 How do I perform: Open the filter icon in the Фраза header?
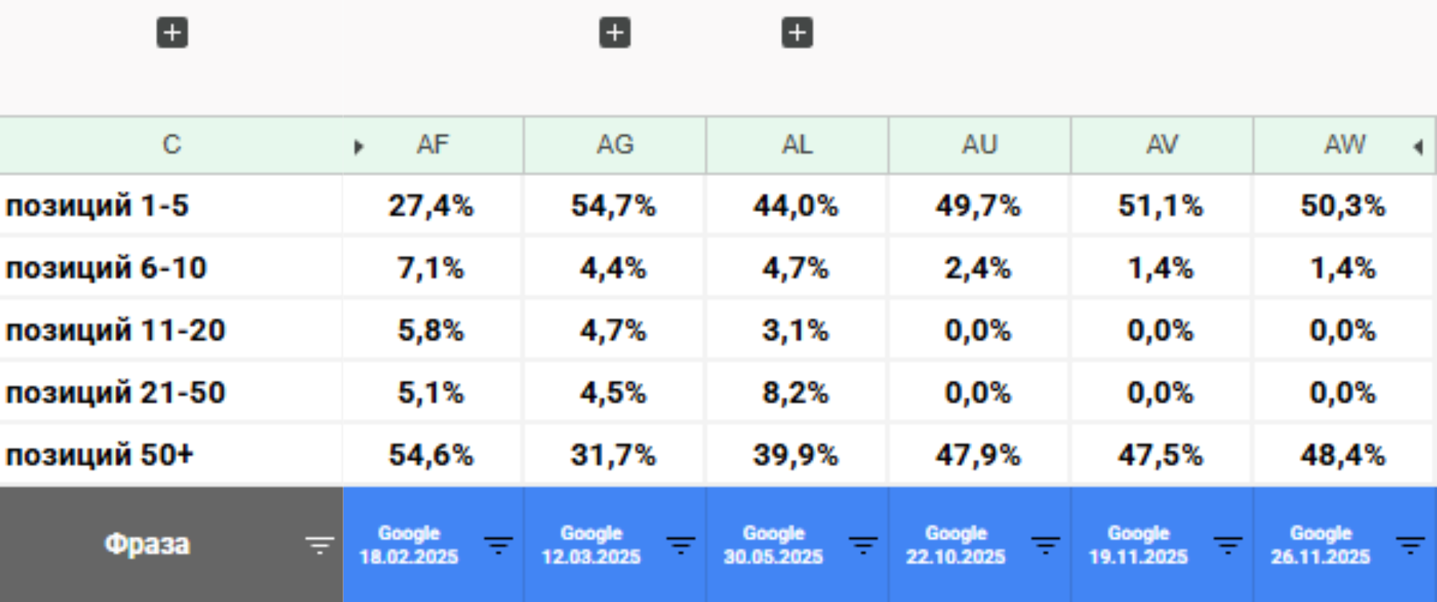click(x=320, y=545)
